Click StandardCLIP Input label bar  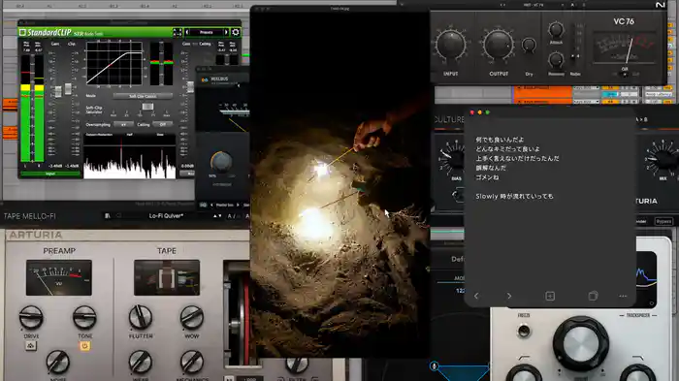50,175
